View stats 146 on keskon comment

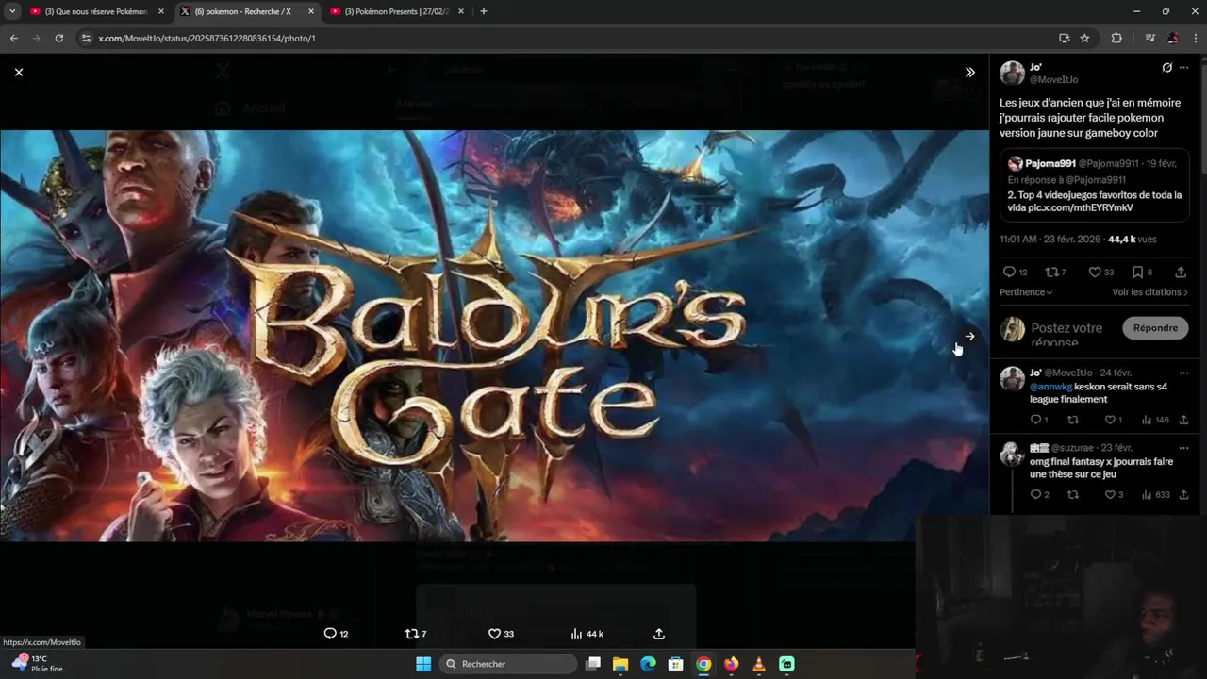click(x=1155, y=420)
